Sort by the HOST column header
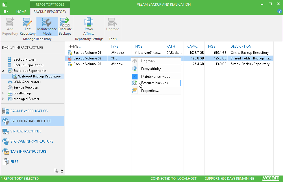Image resolution: width=283 pixels, height=182 pixels. pos(140,46)
